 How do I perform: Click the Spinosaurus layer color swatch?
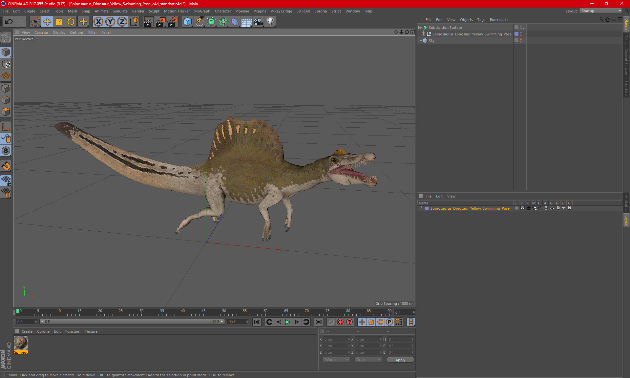[x=427, y=208]
